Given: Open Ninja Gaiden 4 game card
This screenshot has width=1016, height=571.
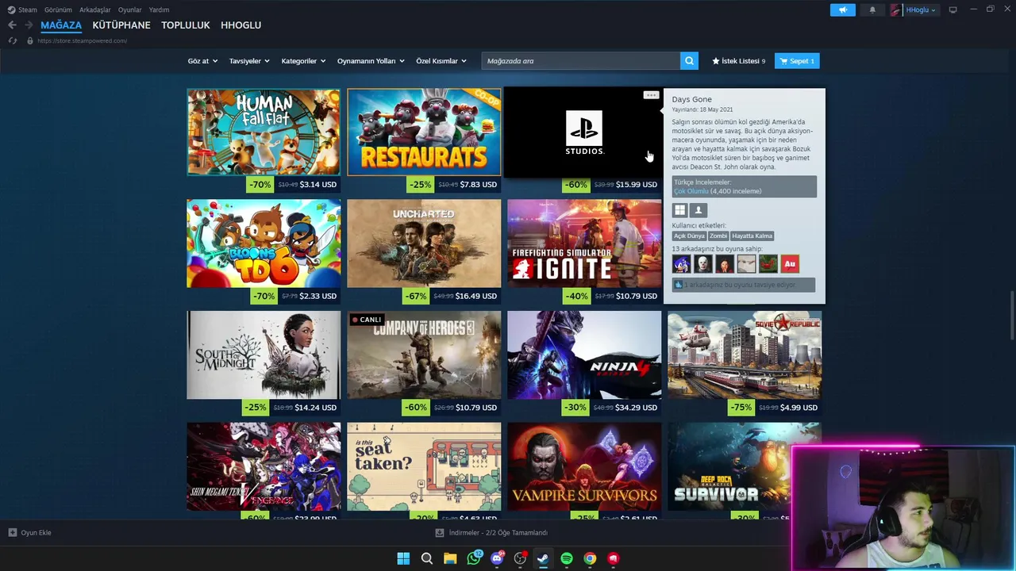Looking at the screenshot, I should (584, 354).
